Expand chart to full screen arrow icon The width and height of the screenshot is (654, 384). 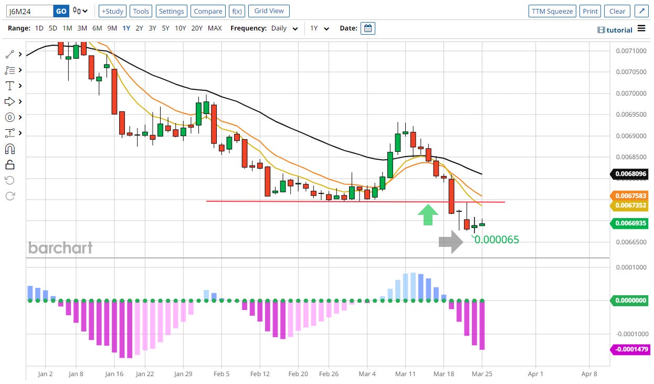click(x=641, y=11)
